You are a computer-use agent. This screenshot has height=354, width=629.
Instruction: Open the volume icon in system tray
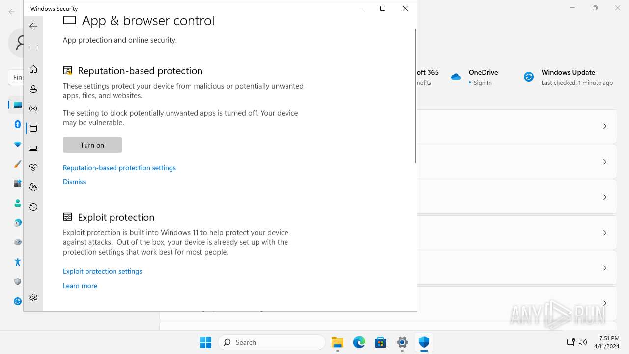(x=583, y=342)
